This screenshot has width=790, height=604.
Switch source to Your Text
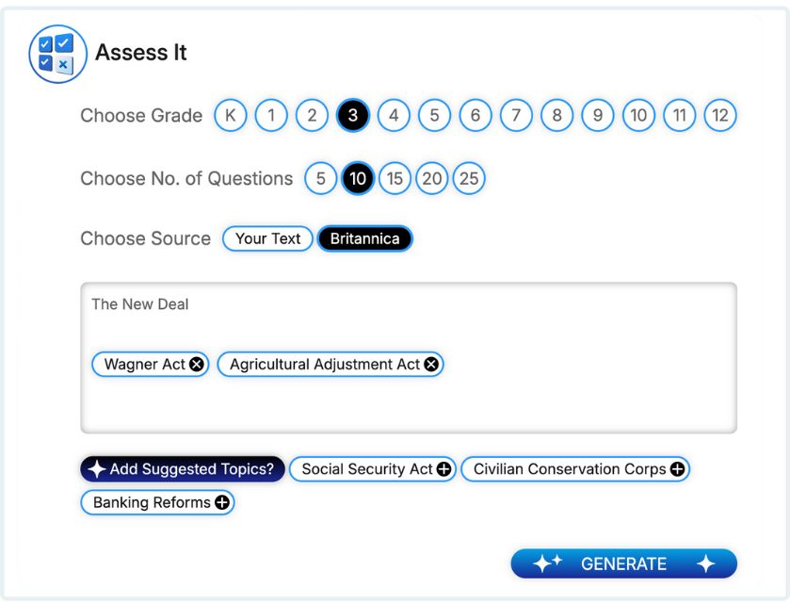point(267,239)
